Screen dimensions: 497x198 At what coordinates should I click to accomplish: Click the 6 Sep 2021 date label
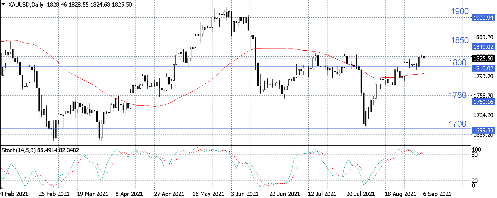point(437,194)
